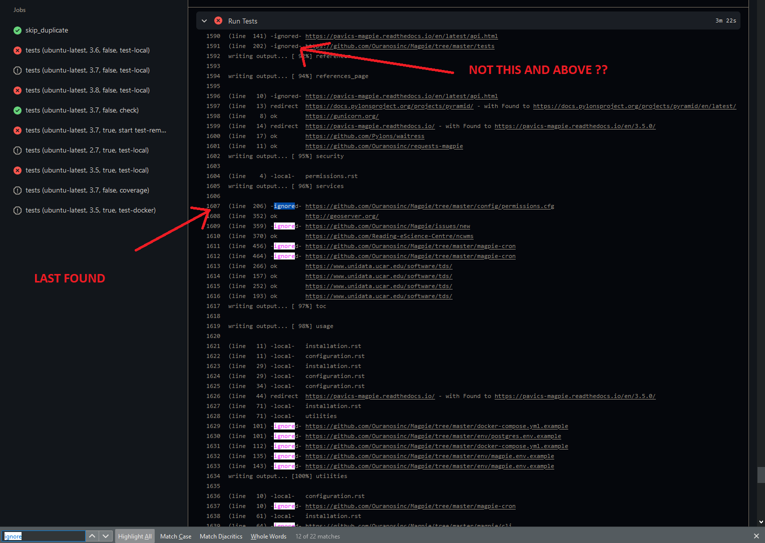
Task: Click the '3m 22s' duration text
Action: click(725, 20)
